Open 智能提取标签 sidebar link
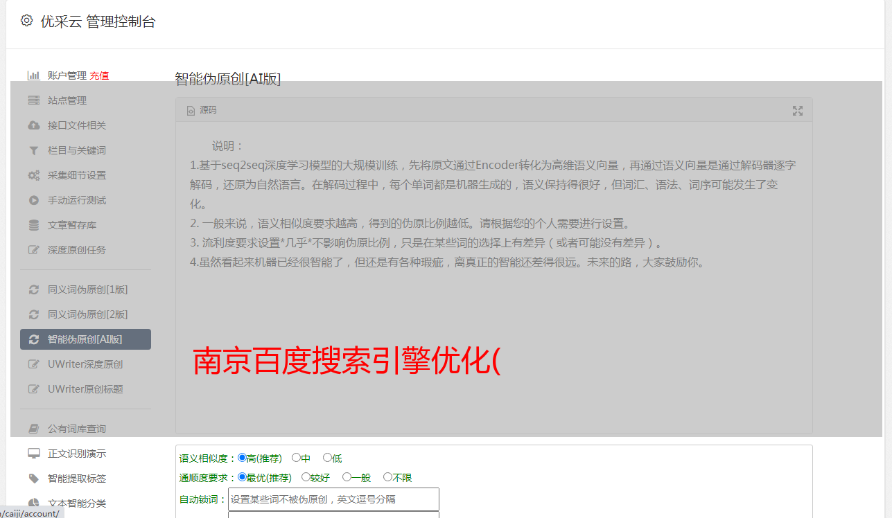 click(77, 479)
